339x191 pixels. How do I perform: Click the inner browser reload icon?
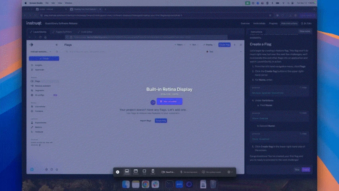[x=40, y=37]
